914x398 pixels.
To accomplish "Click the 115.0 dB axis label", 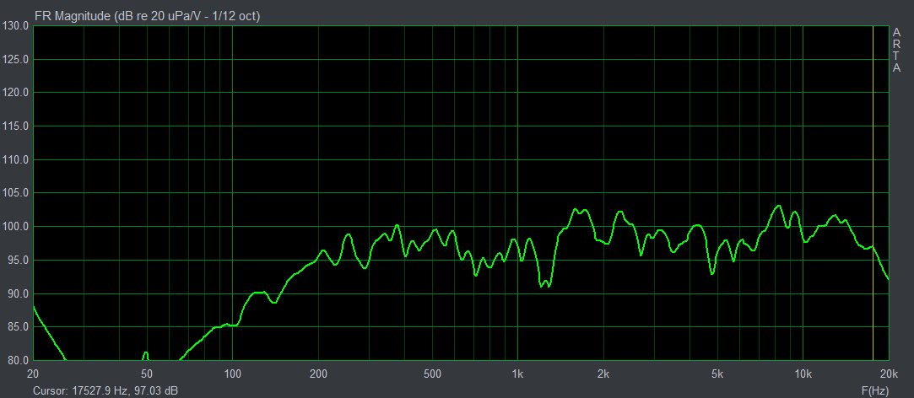I will 17,126.
